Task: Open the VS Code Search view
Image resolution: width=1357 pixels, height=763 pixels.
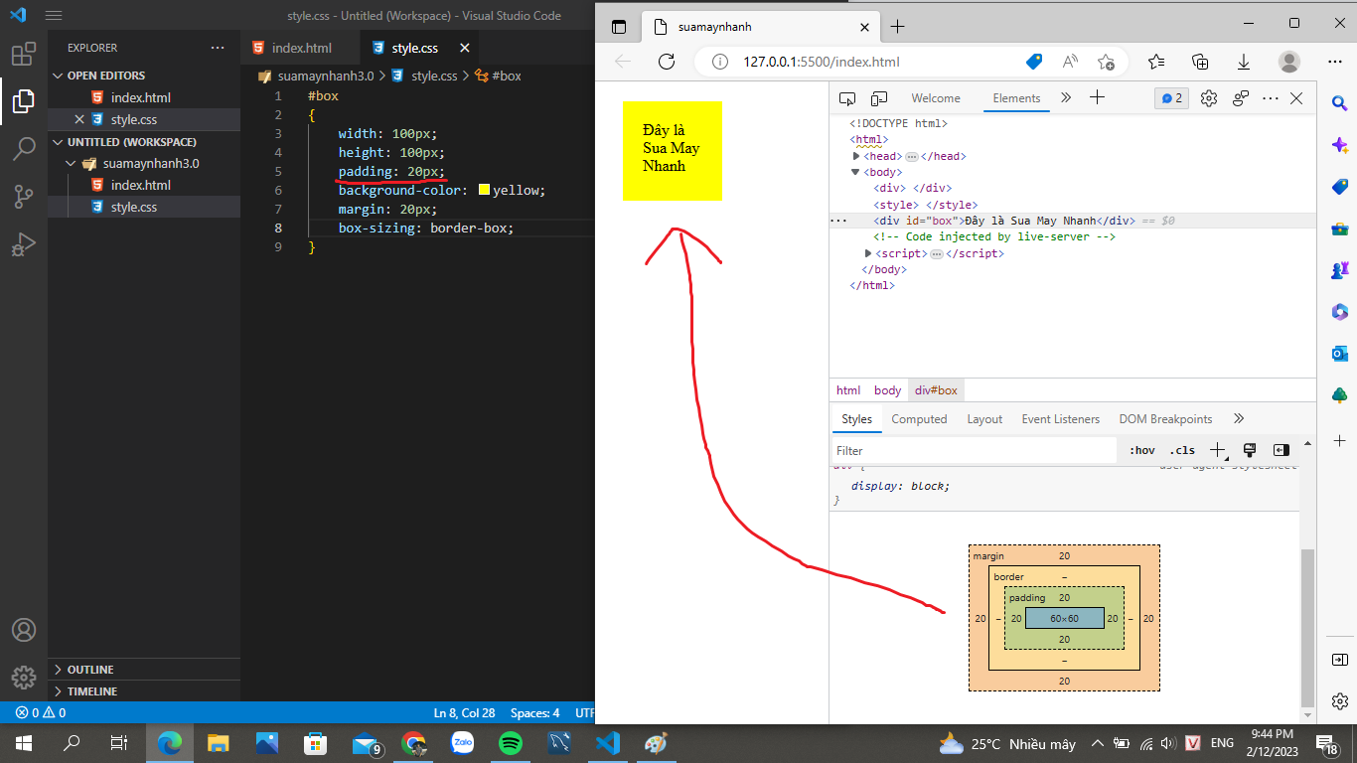Action: (x=24, y=149)
